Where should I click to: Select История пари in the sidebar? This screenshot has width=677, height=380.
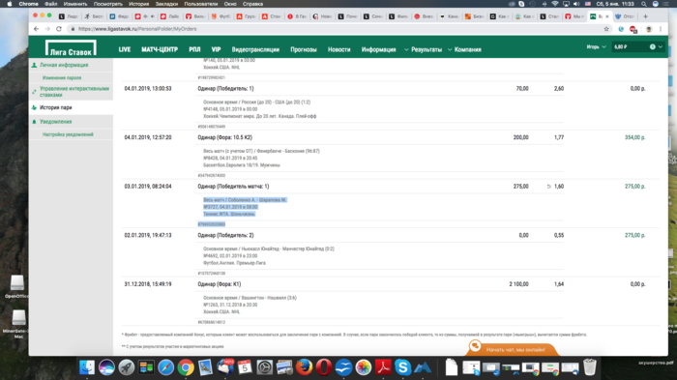pyautogui.click(x=56, y=107)
